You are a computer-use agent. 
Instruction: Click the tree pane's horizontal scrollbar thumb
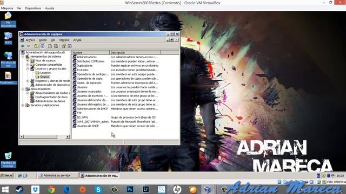tap(41, 136)
